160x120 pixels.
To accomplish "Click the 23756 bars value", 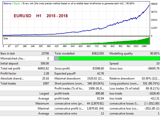I will point(45,53).
